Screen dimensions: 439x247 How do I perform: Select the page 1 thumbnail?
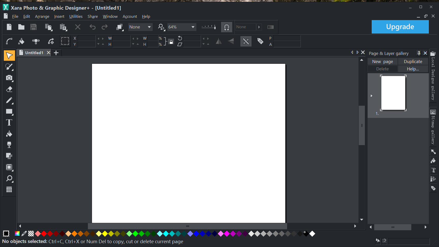393,93
